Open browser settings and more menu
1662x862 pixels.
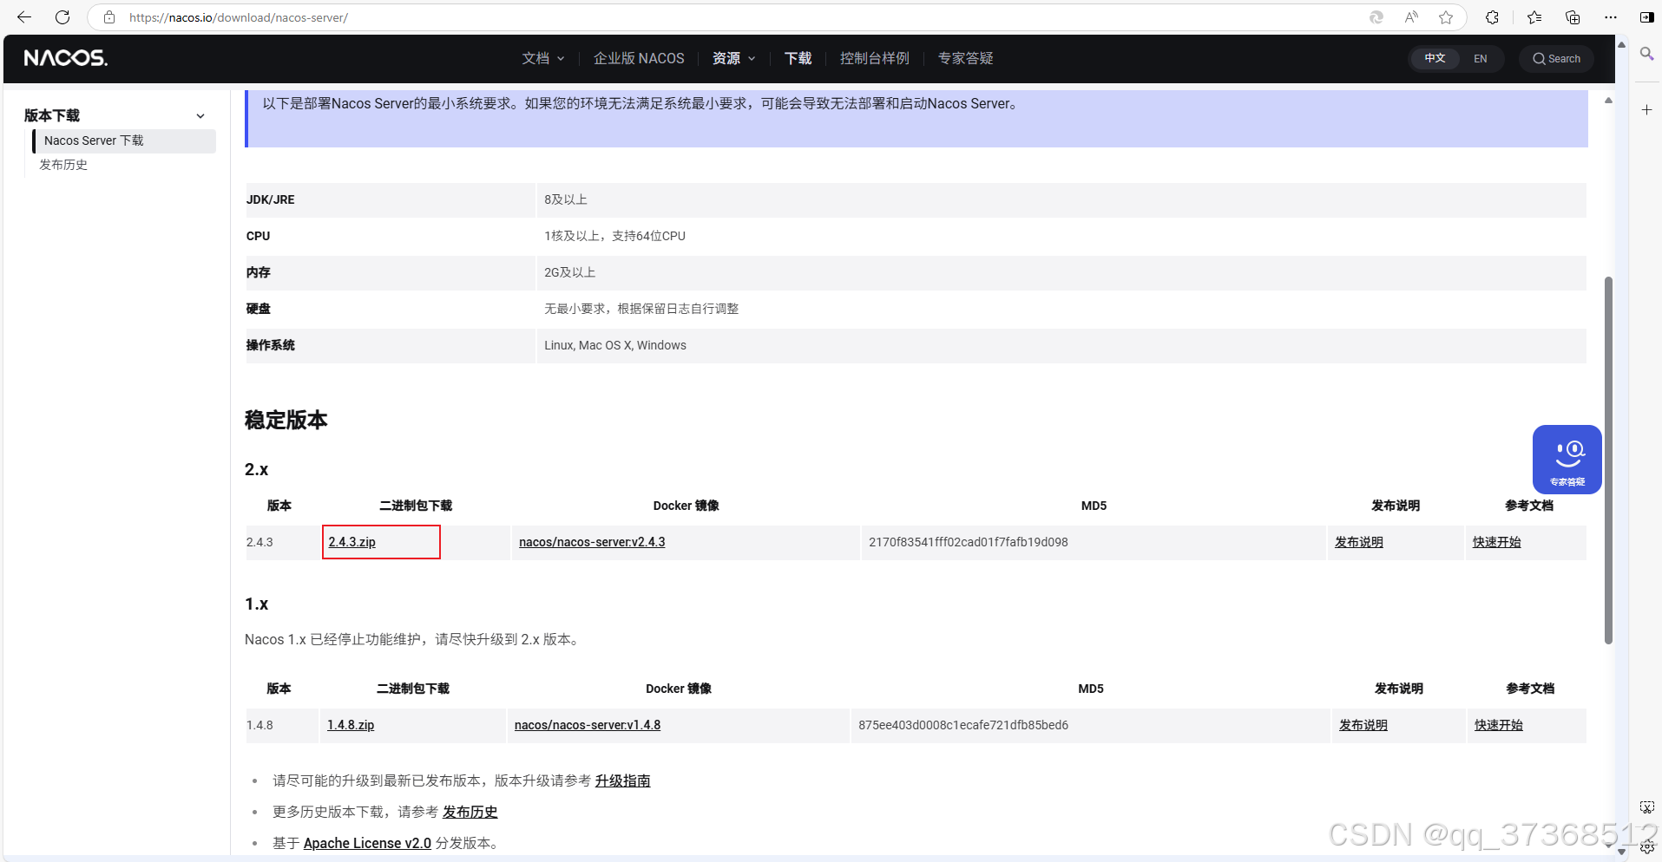pos(1611,17)
